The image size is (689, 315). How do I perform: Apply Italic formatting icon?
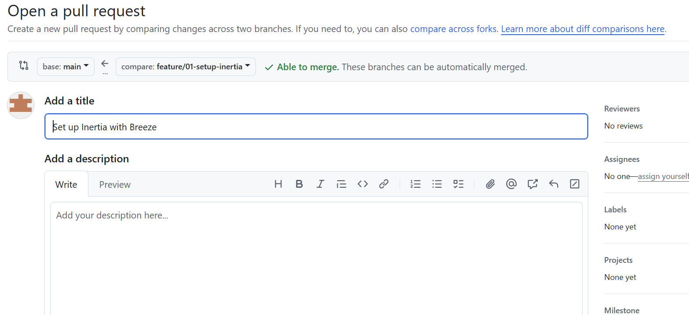tap(320, 184)
